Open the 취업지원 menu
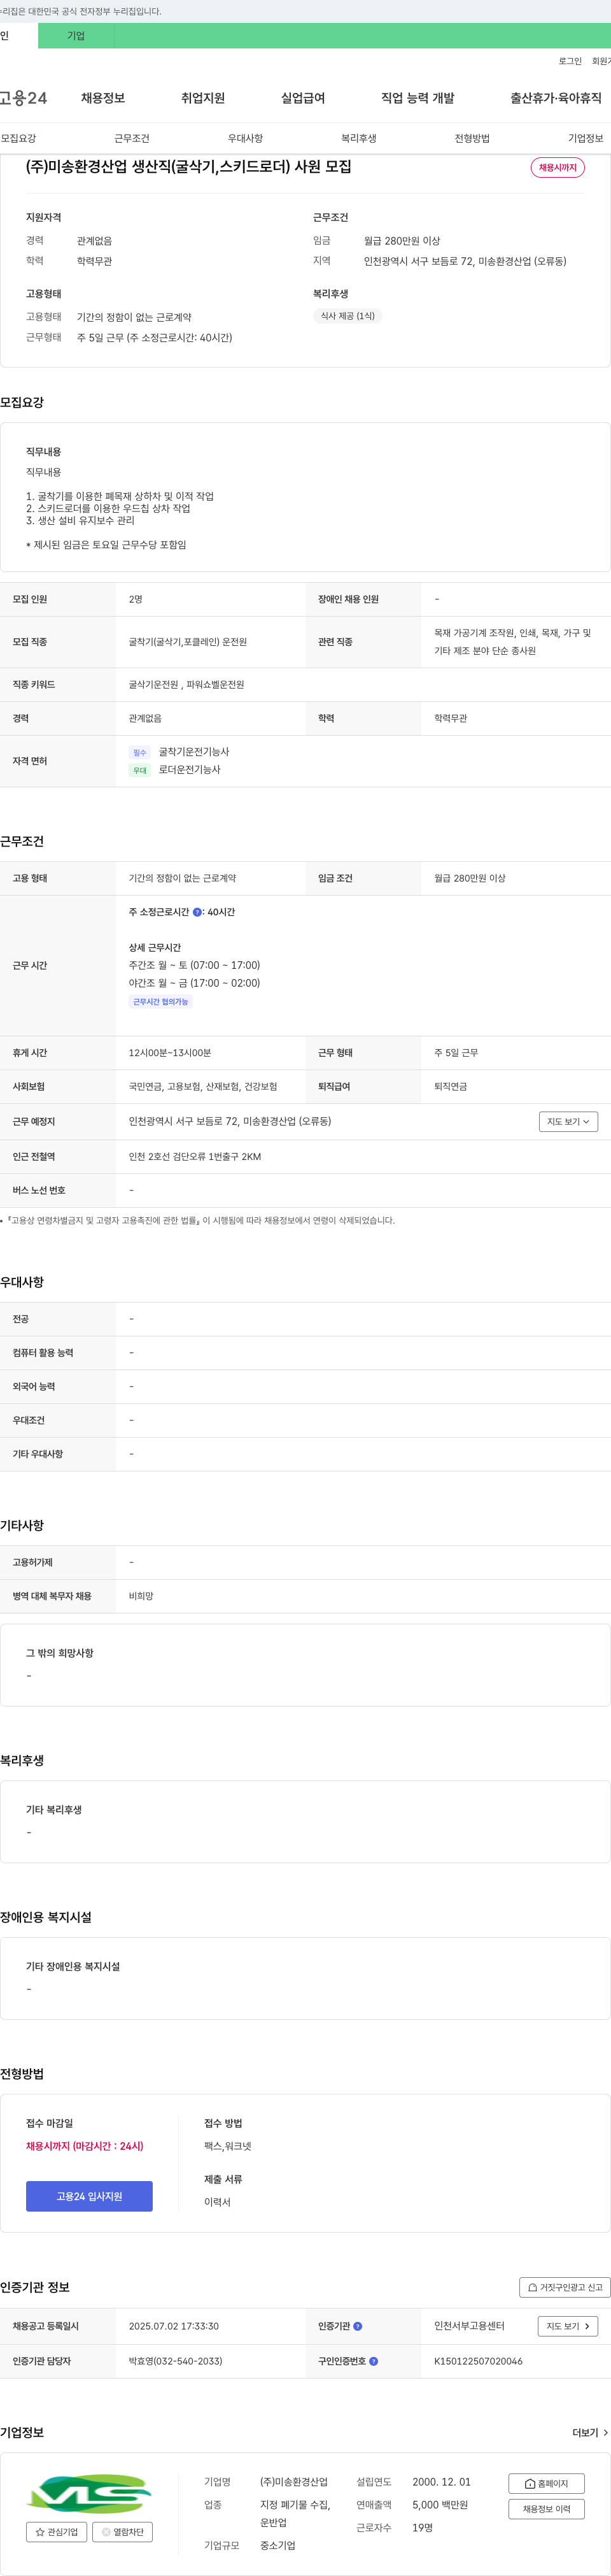611x2576 pixels. (202, 98)
